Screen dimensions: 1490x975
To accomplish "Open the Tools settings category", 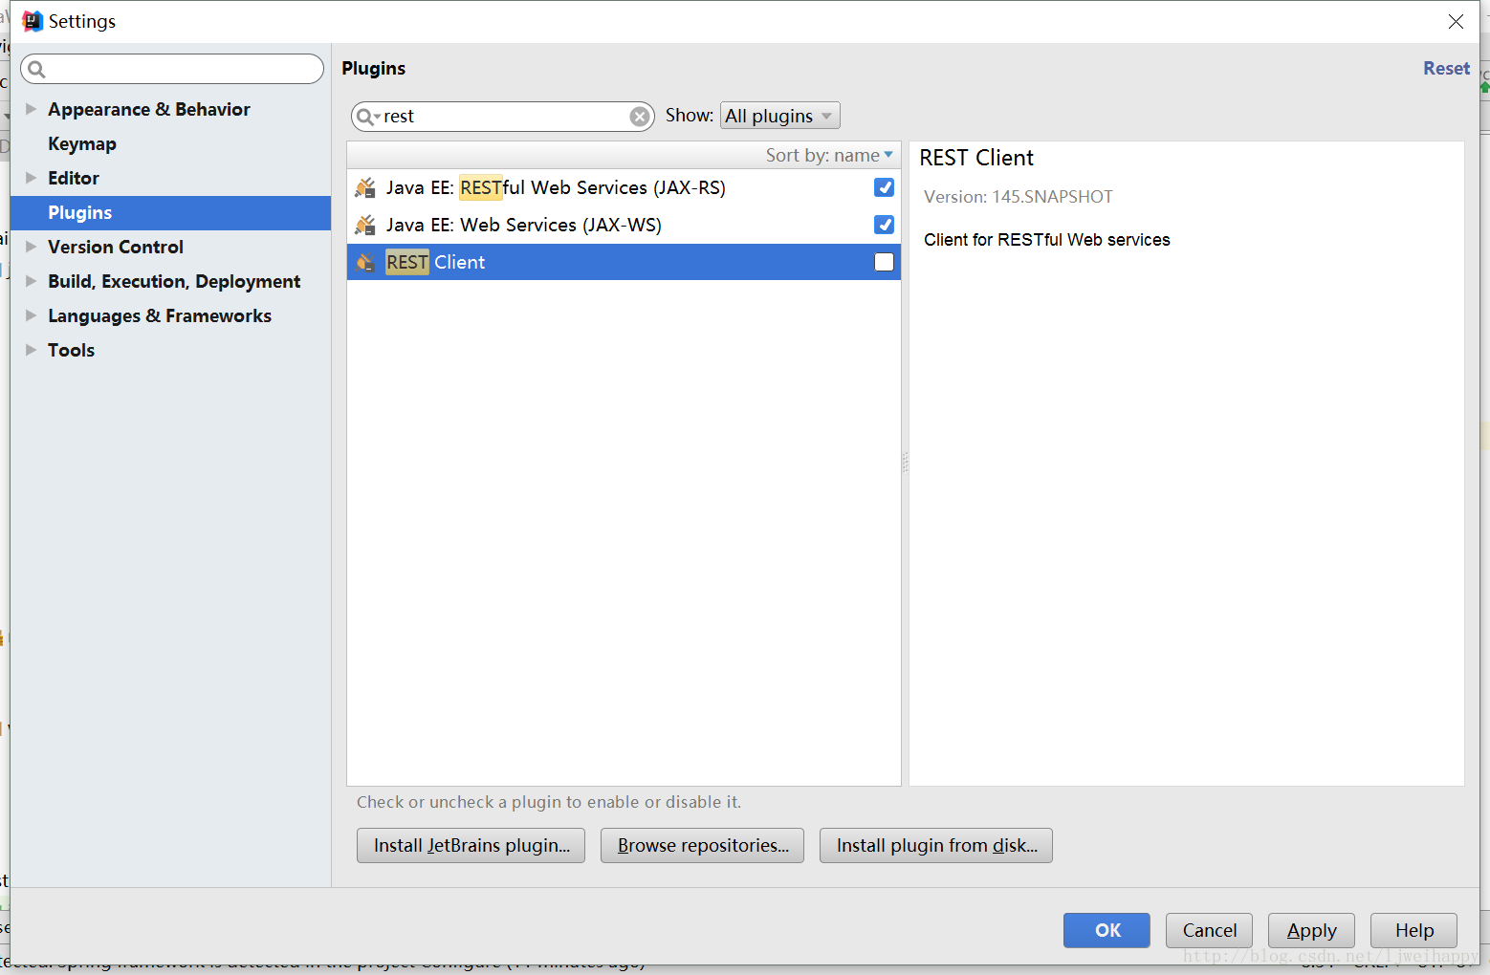I will [x=72, y=350].
